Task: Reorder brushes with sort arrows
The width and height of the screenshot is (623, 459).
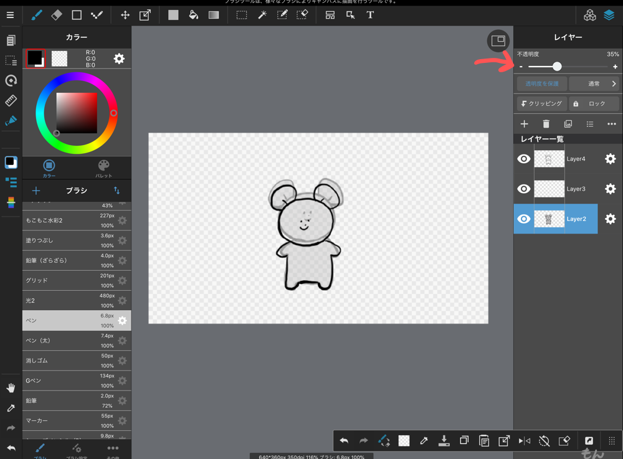Action: (117, 191)
